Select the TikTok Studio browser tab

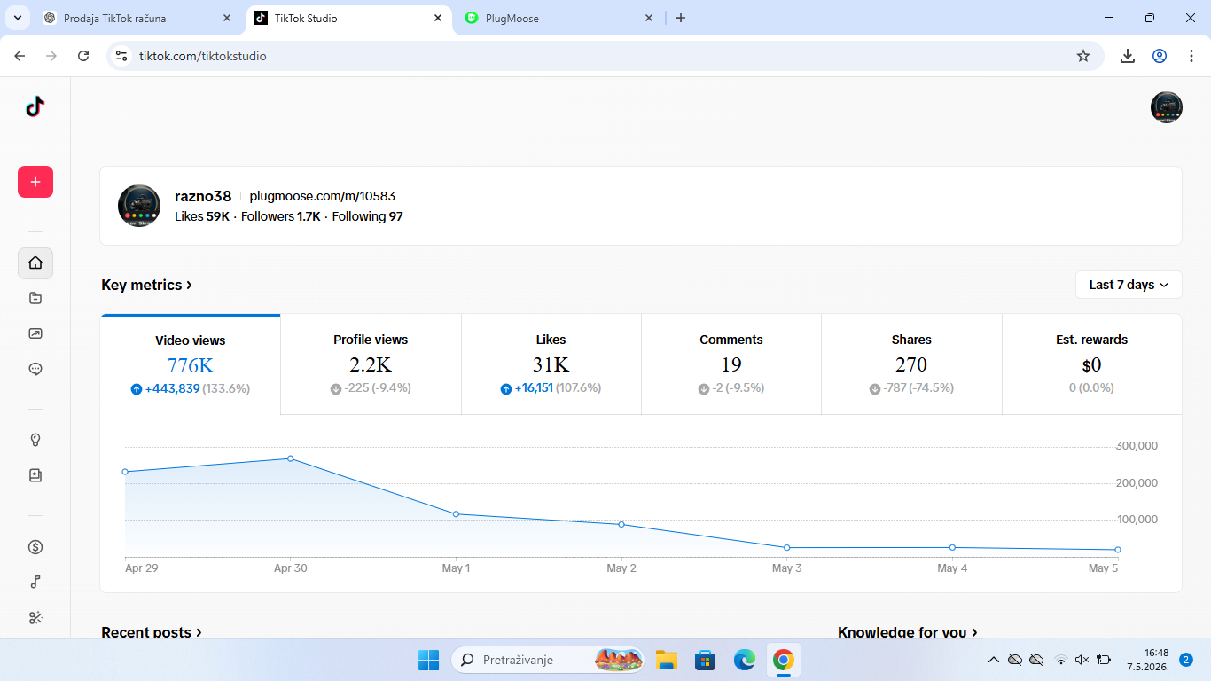click(348, 18)
